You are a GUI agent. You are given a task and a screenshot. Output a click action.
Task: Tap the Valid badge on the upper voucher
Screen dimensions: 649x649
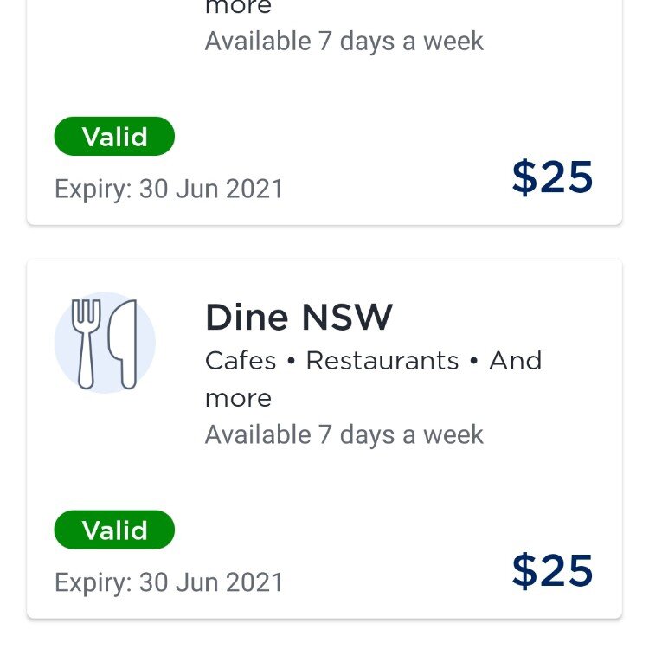114,137
